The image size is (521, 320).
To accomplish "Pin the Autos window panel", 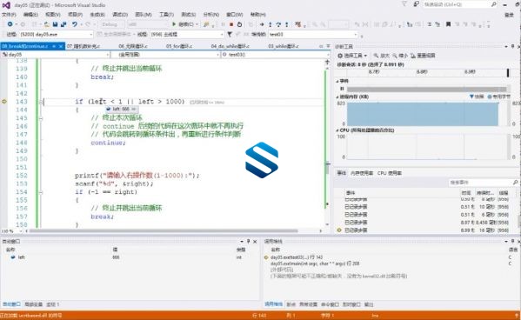I will click(x=248, y=242).
